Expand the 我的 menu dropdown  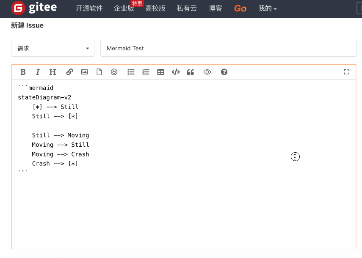pos(267,8)
